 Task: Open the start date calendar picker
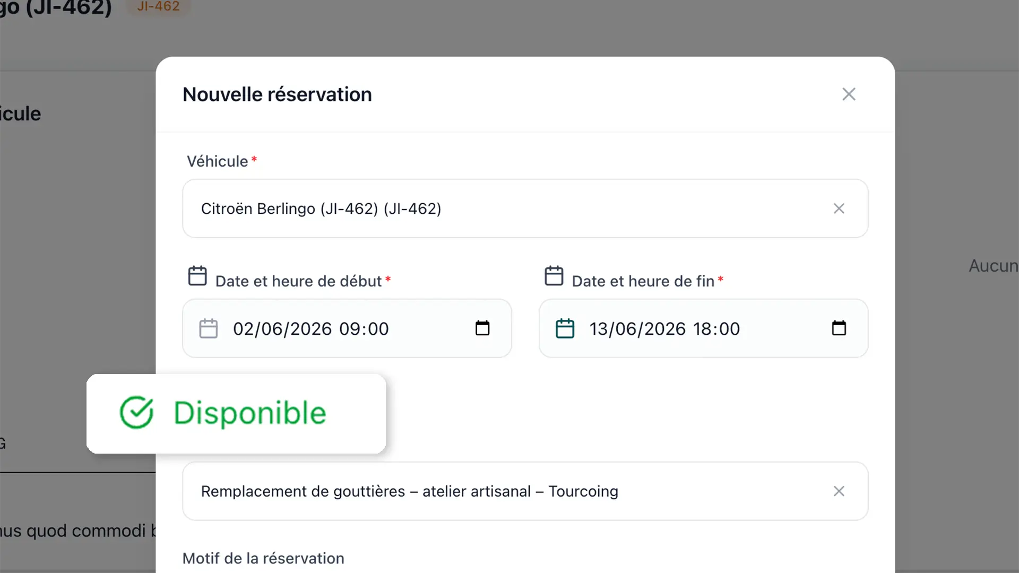tap(482, 328)
